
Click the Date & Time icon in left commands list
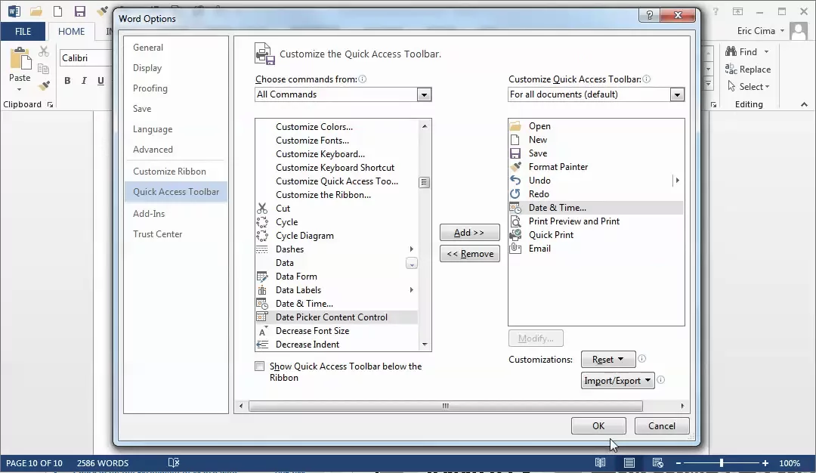[x=262, y=303]
